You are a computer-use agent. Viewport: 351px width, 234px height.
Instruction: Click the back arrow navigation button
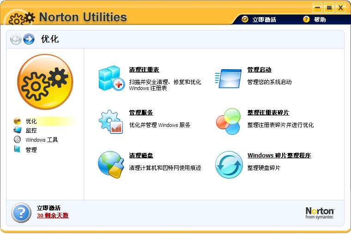[16, 39]
